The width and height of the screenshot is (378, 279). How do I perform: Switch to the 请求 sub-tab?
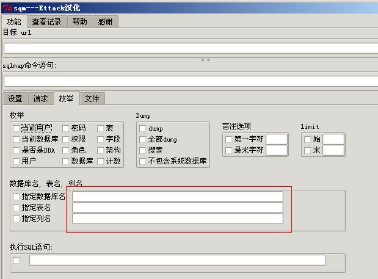tap(41, 98)
